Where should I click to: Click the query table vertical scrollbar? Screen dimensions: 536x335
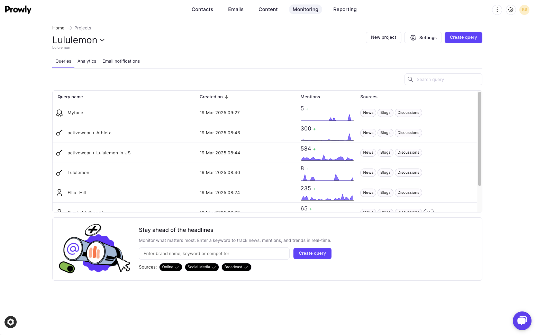tap(480, 138)
